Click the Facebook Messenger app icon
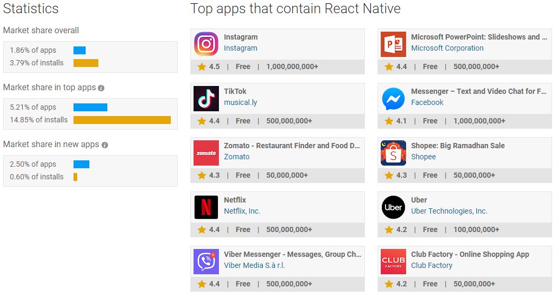This screenshot has height=298, width=560. [393, 99]
